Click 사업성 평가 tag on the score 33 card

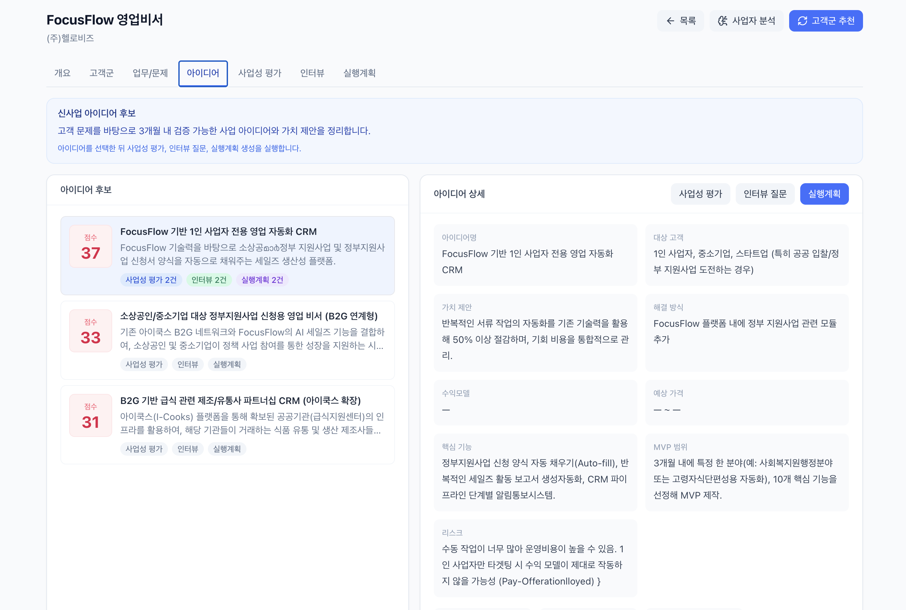pyautogui.click(x=144, y=364)
